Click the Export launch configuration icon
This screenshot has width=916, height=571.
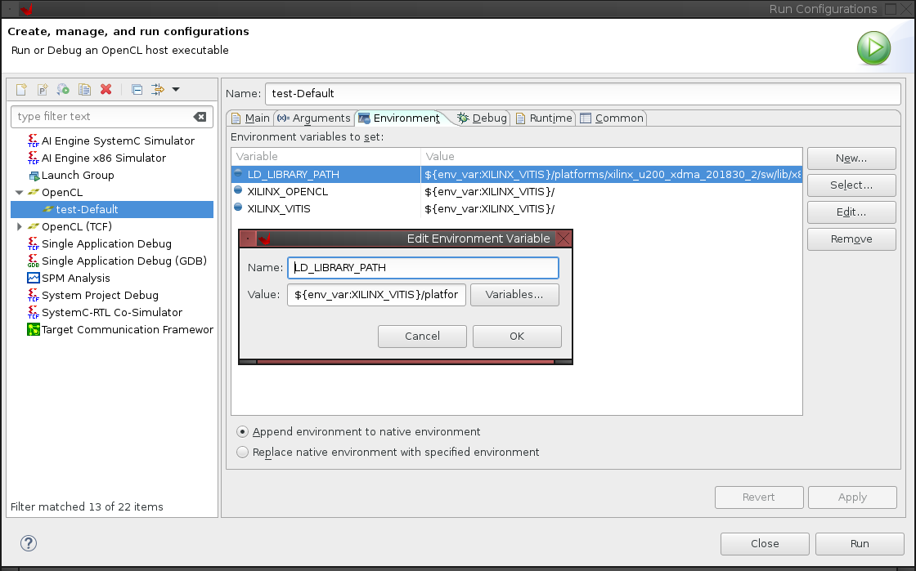coord(63,90)
